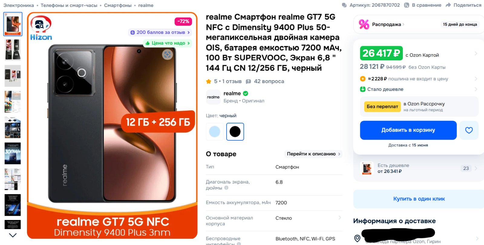The image size is (484, 245).
Task: Select the second product thumbnail image
Action: click(x=13, y=50)
